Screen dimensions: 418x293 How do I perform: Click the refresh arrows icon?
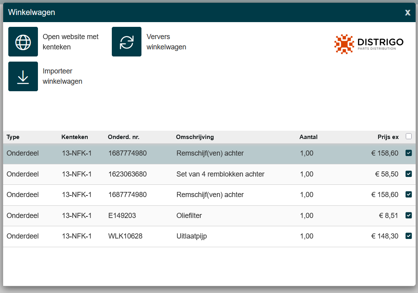click(x=126, y=41)
